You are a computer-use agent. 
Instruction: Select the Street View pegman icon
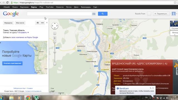click(55, 38)
